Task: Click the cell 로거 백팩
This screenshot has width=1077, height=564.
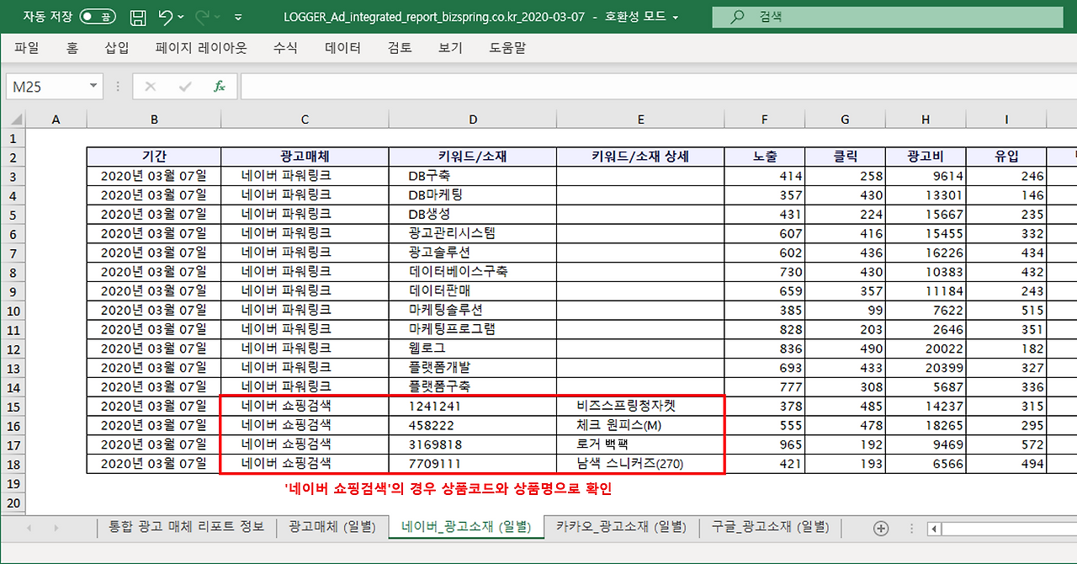Action: click(x=640, y=444)
